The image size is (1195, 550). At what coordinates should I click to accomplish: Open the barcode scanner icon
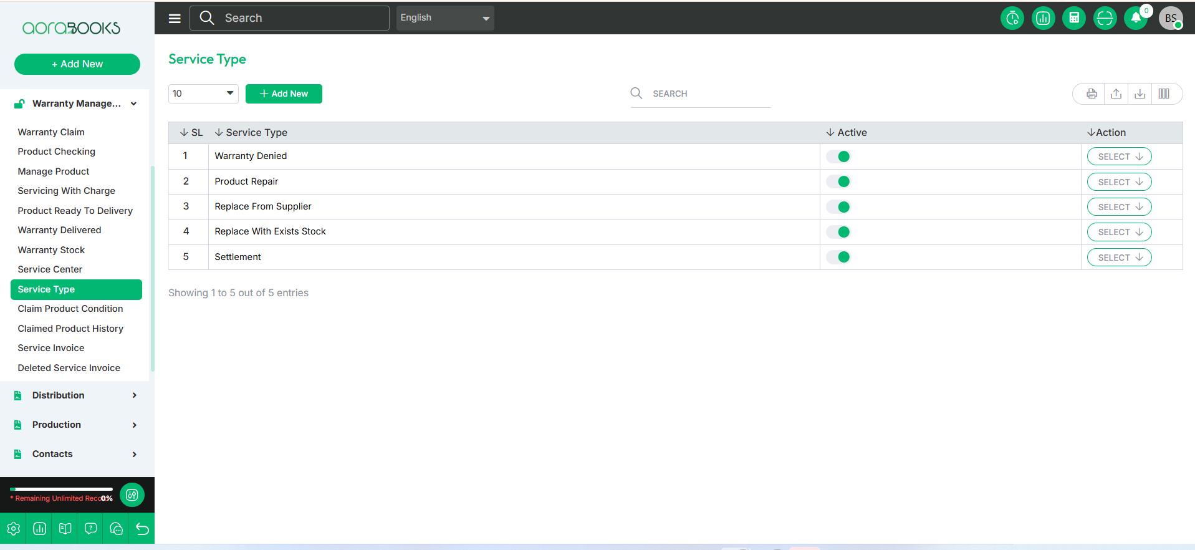coord(1105,18)
